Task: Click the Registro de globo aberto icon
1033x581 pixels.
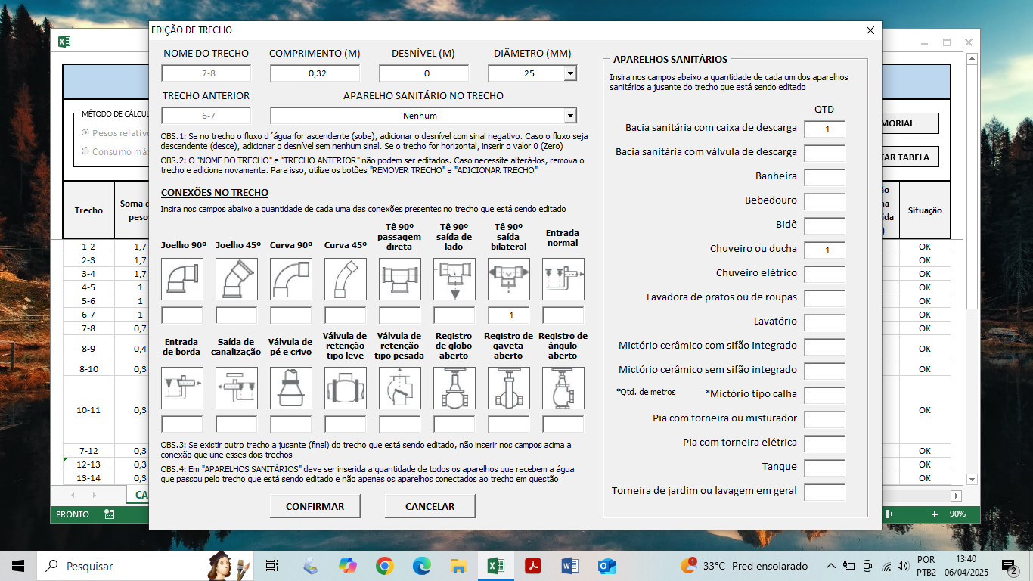Action: point(454,388)
